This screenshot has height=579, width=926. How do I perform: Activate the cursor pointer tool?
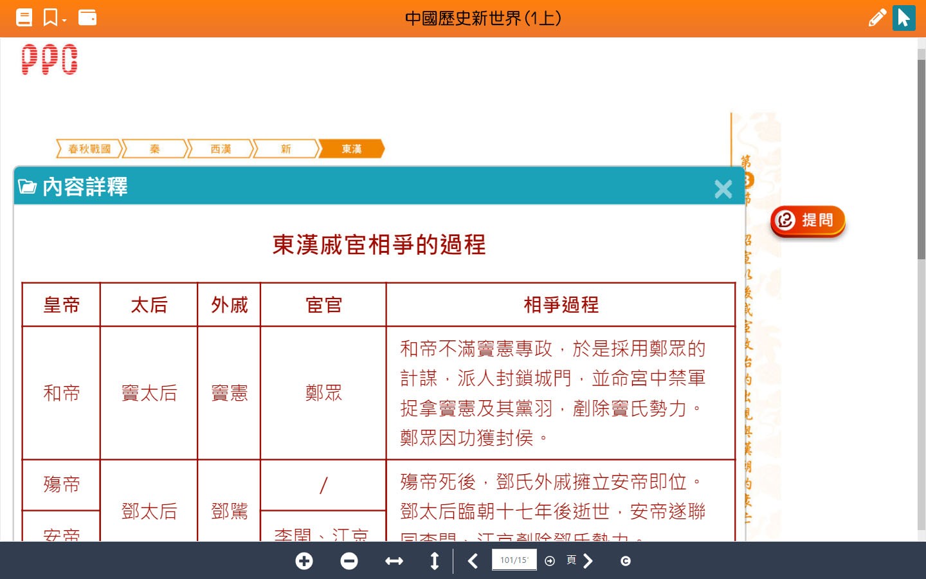point(903,17)
